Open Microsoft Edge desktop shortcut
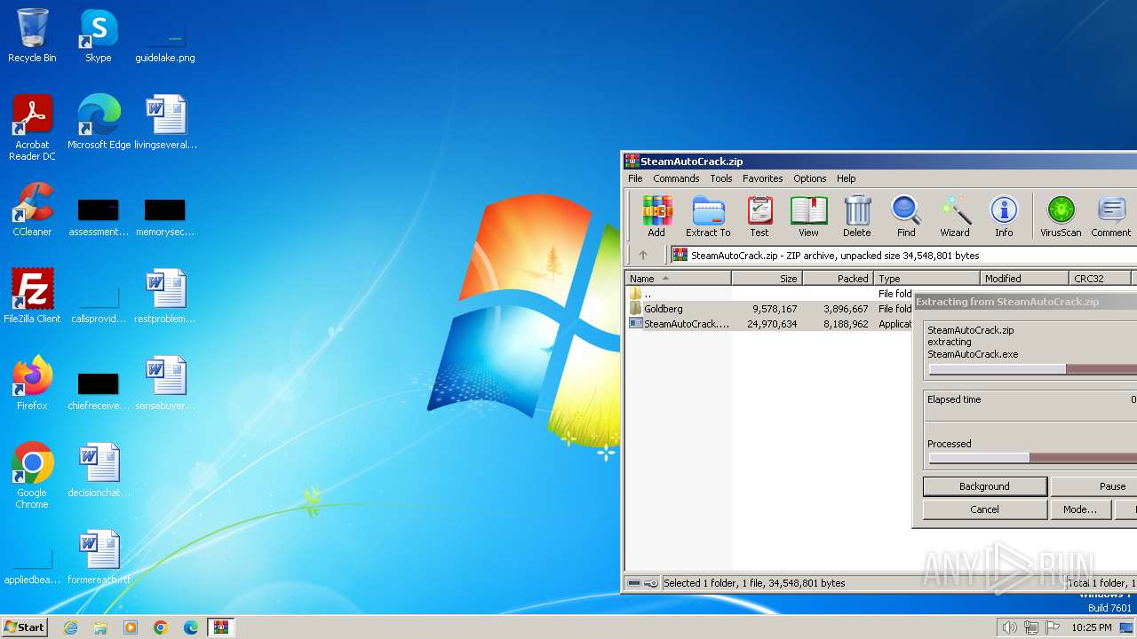This screenshot has height=639, width=1137. click(99, 122)
